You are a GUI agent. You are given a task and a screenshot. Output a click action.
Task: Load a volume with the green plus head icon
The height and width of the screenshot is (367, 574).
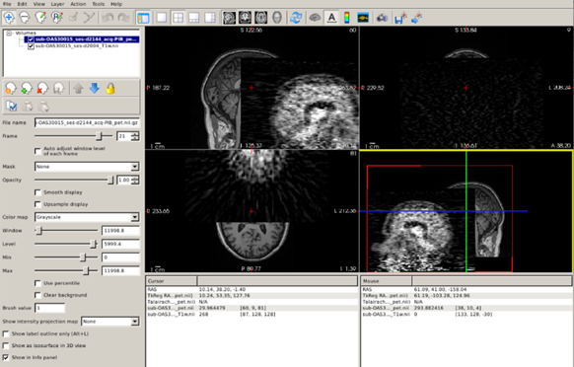[x=27, y=88]
